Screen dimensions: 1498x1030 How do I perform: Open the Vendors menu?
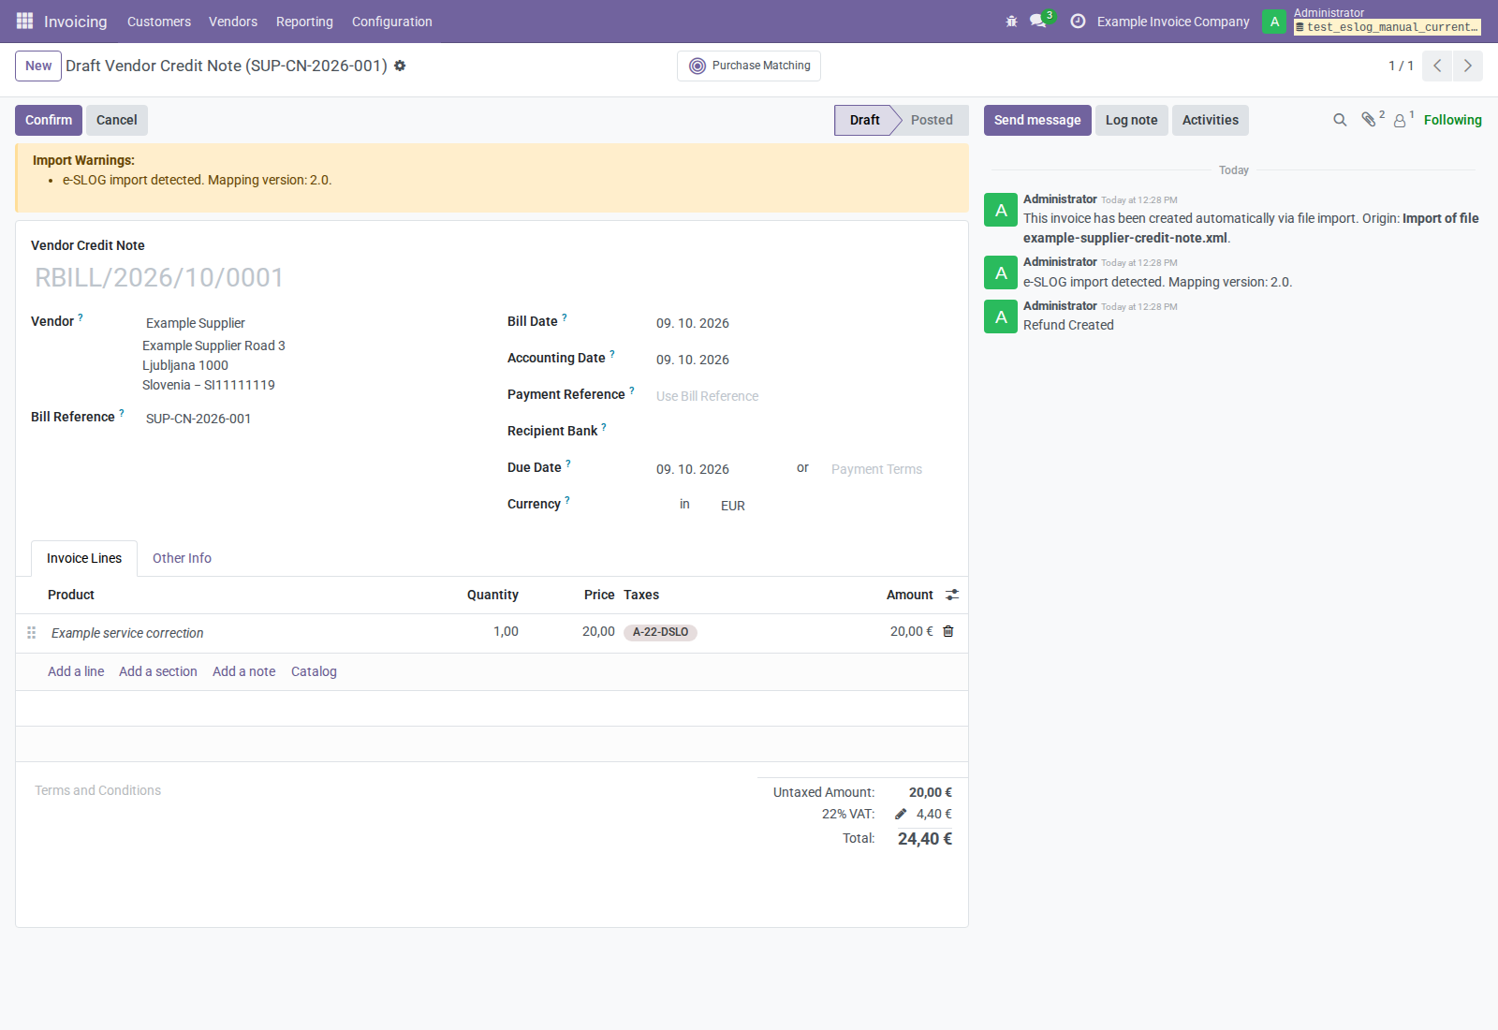[233, 21]
